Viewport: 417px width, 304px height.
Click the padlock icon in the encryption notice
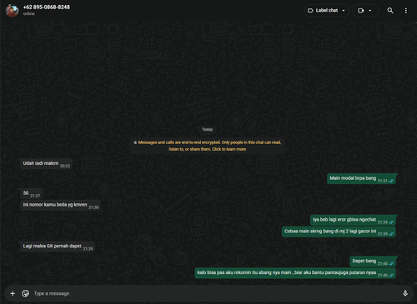tap(135, 142)
